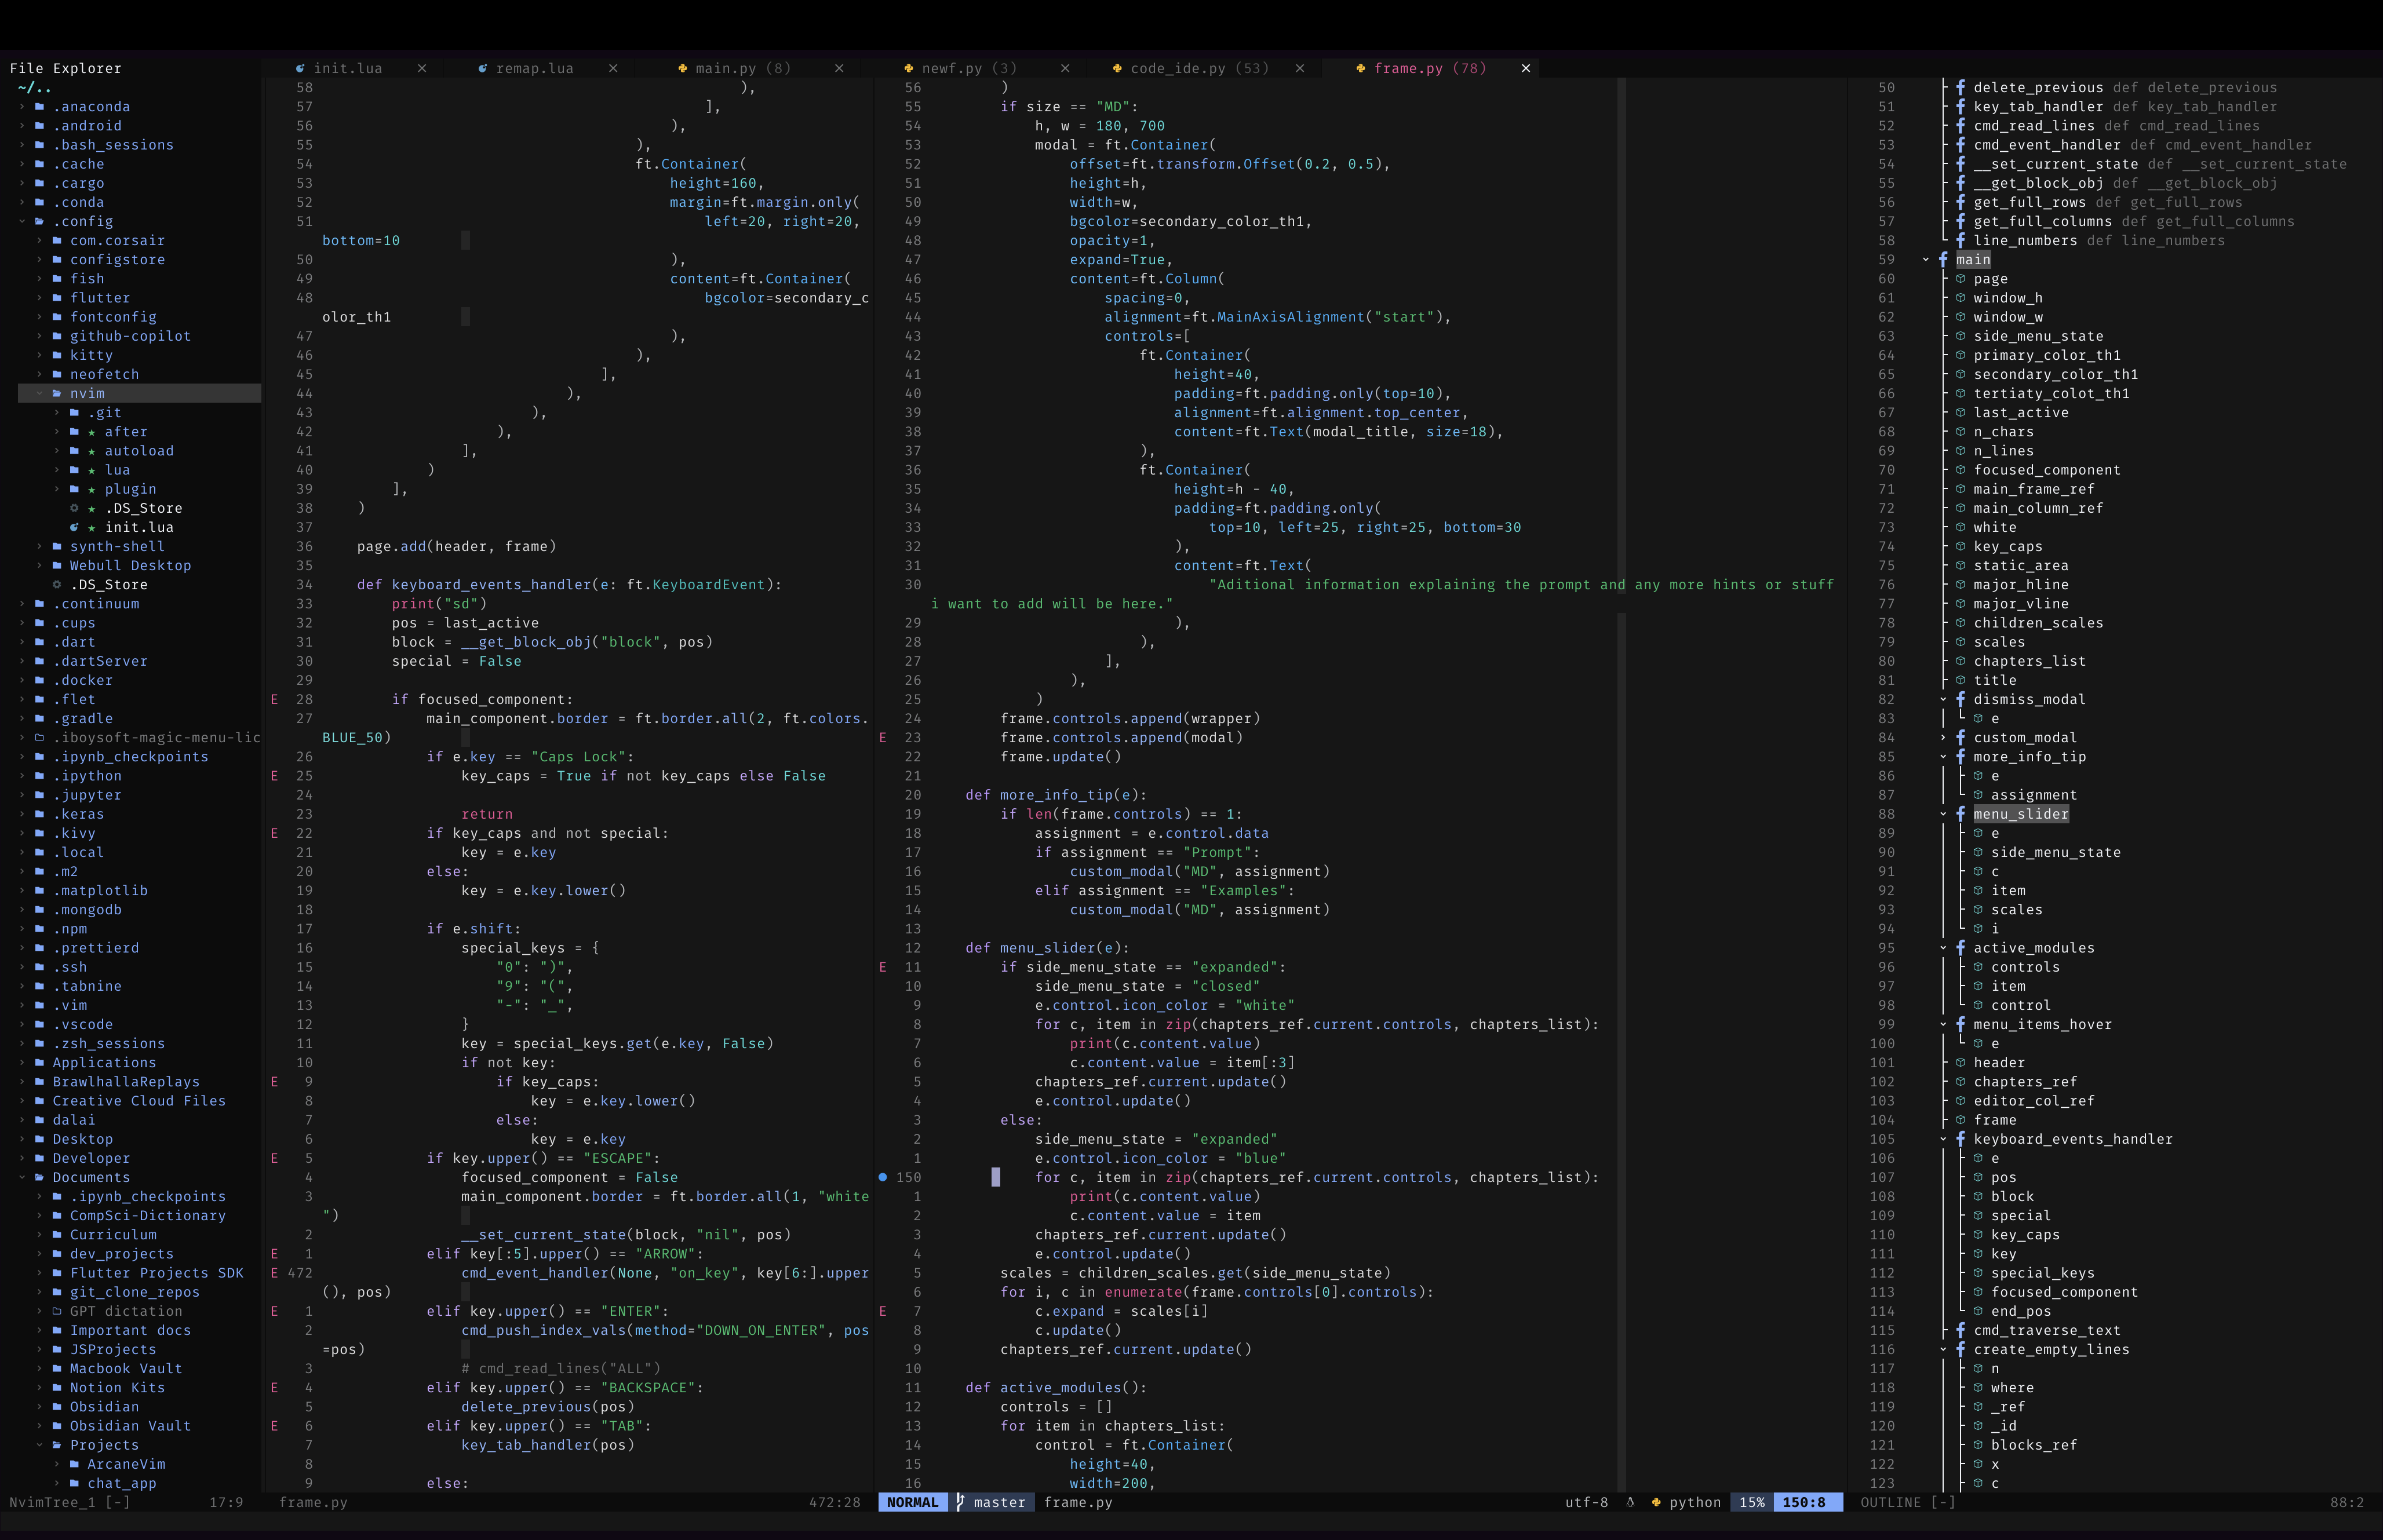Click Python icon in status line
This screenshot has height=1540, width=2383.
pos(1656,1502)
